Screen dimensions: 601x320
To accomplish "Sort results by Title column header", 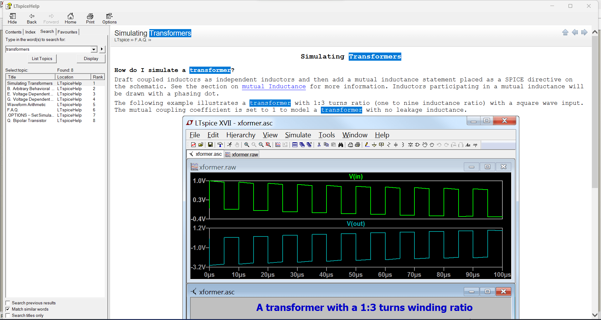I will (x=30, y=77).
